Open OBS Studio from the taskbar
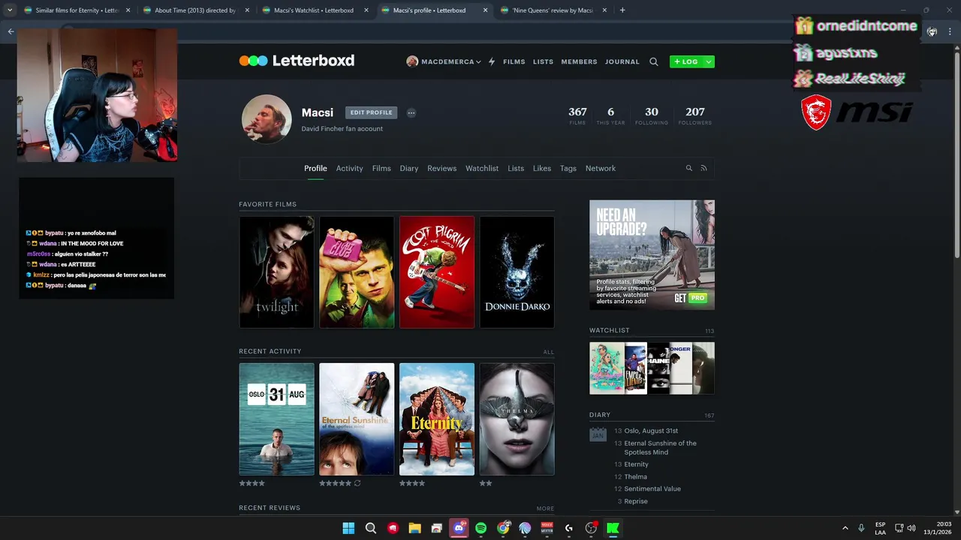This screenshot has height=540, width=961. tap(591, 528)
